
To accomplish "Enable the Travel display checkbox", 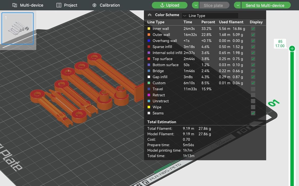I will 253,89.
